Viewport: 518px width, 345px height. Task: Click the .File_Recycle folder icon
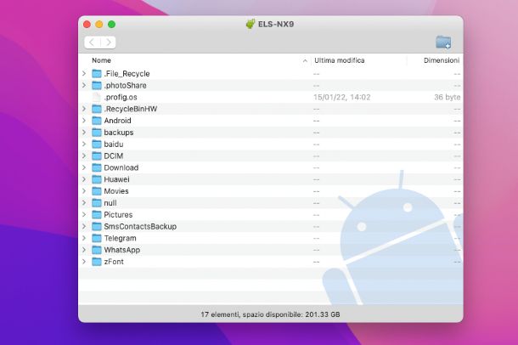click(x=97, y=73)
